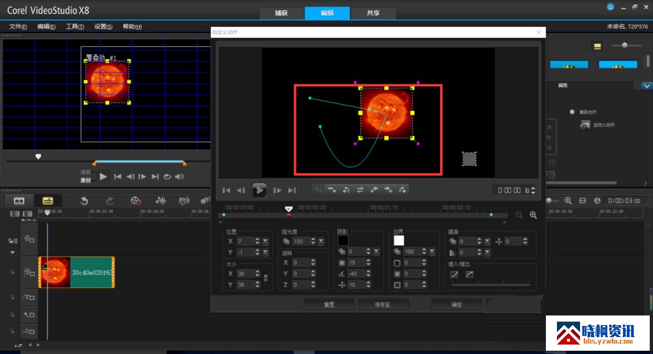653x354 pixels.
Task: Click the white border color swatch
Action: click(398, 240)
